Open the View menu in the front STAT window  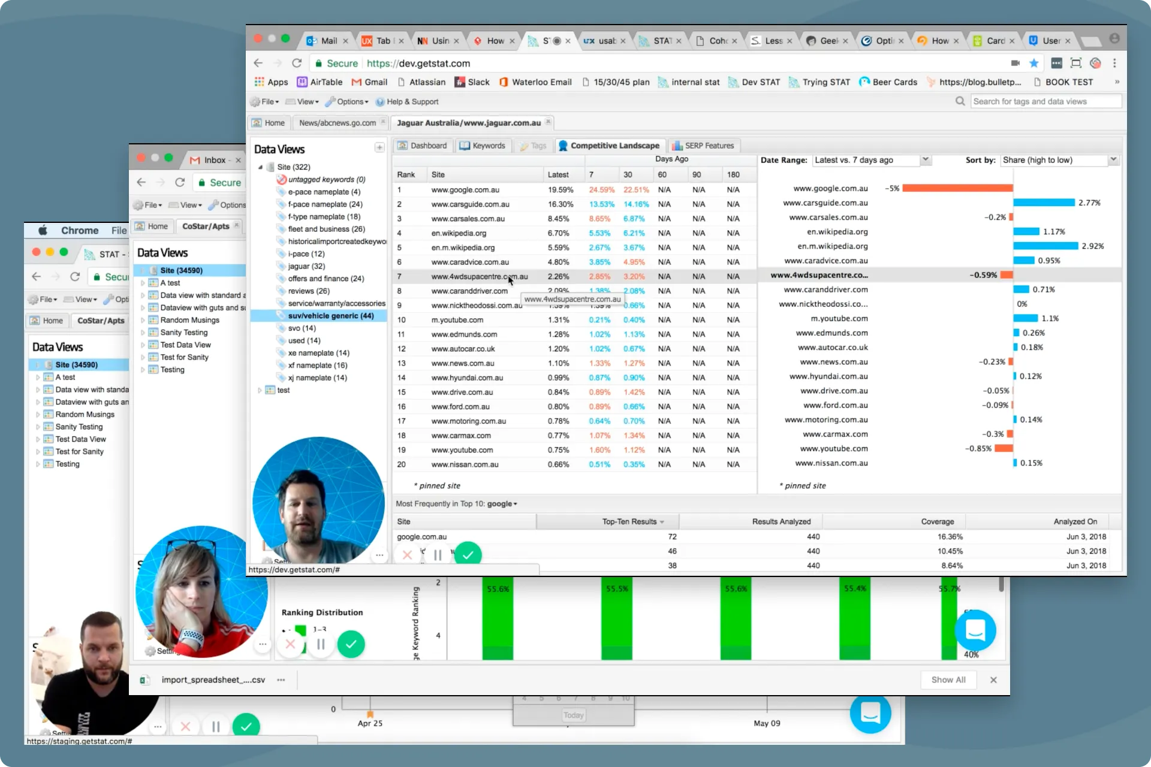(x=303, y=102)
